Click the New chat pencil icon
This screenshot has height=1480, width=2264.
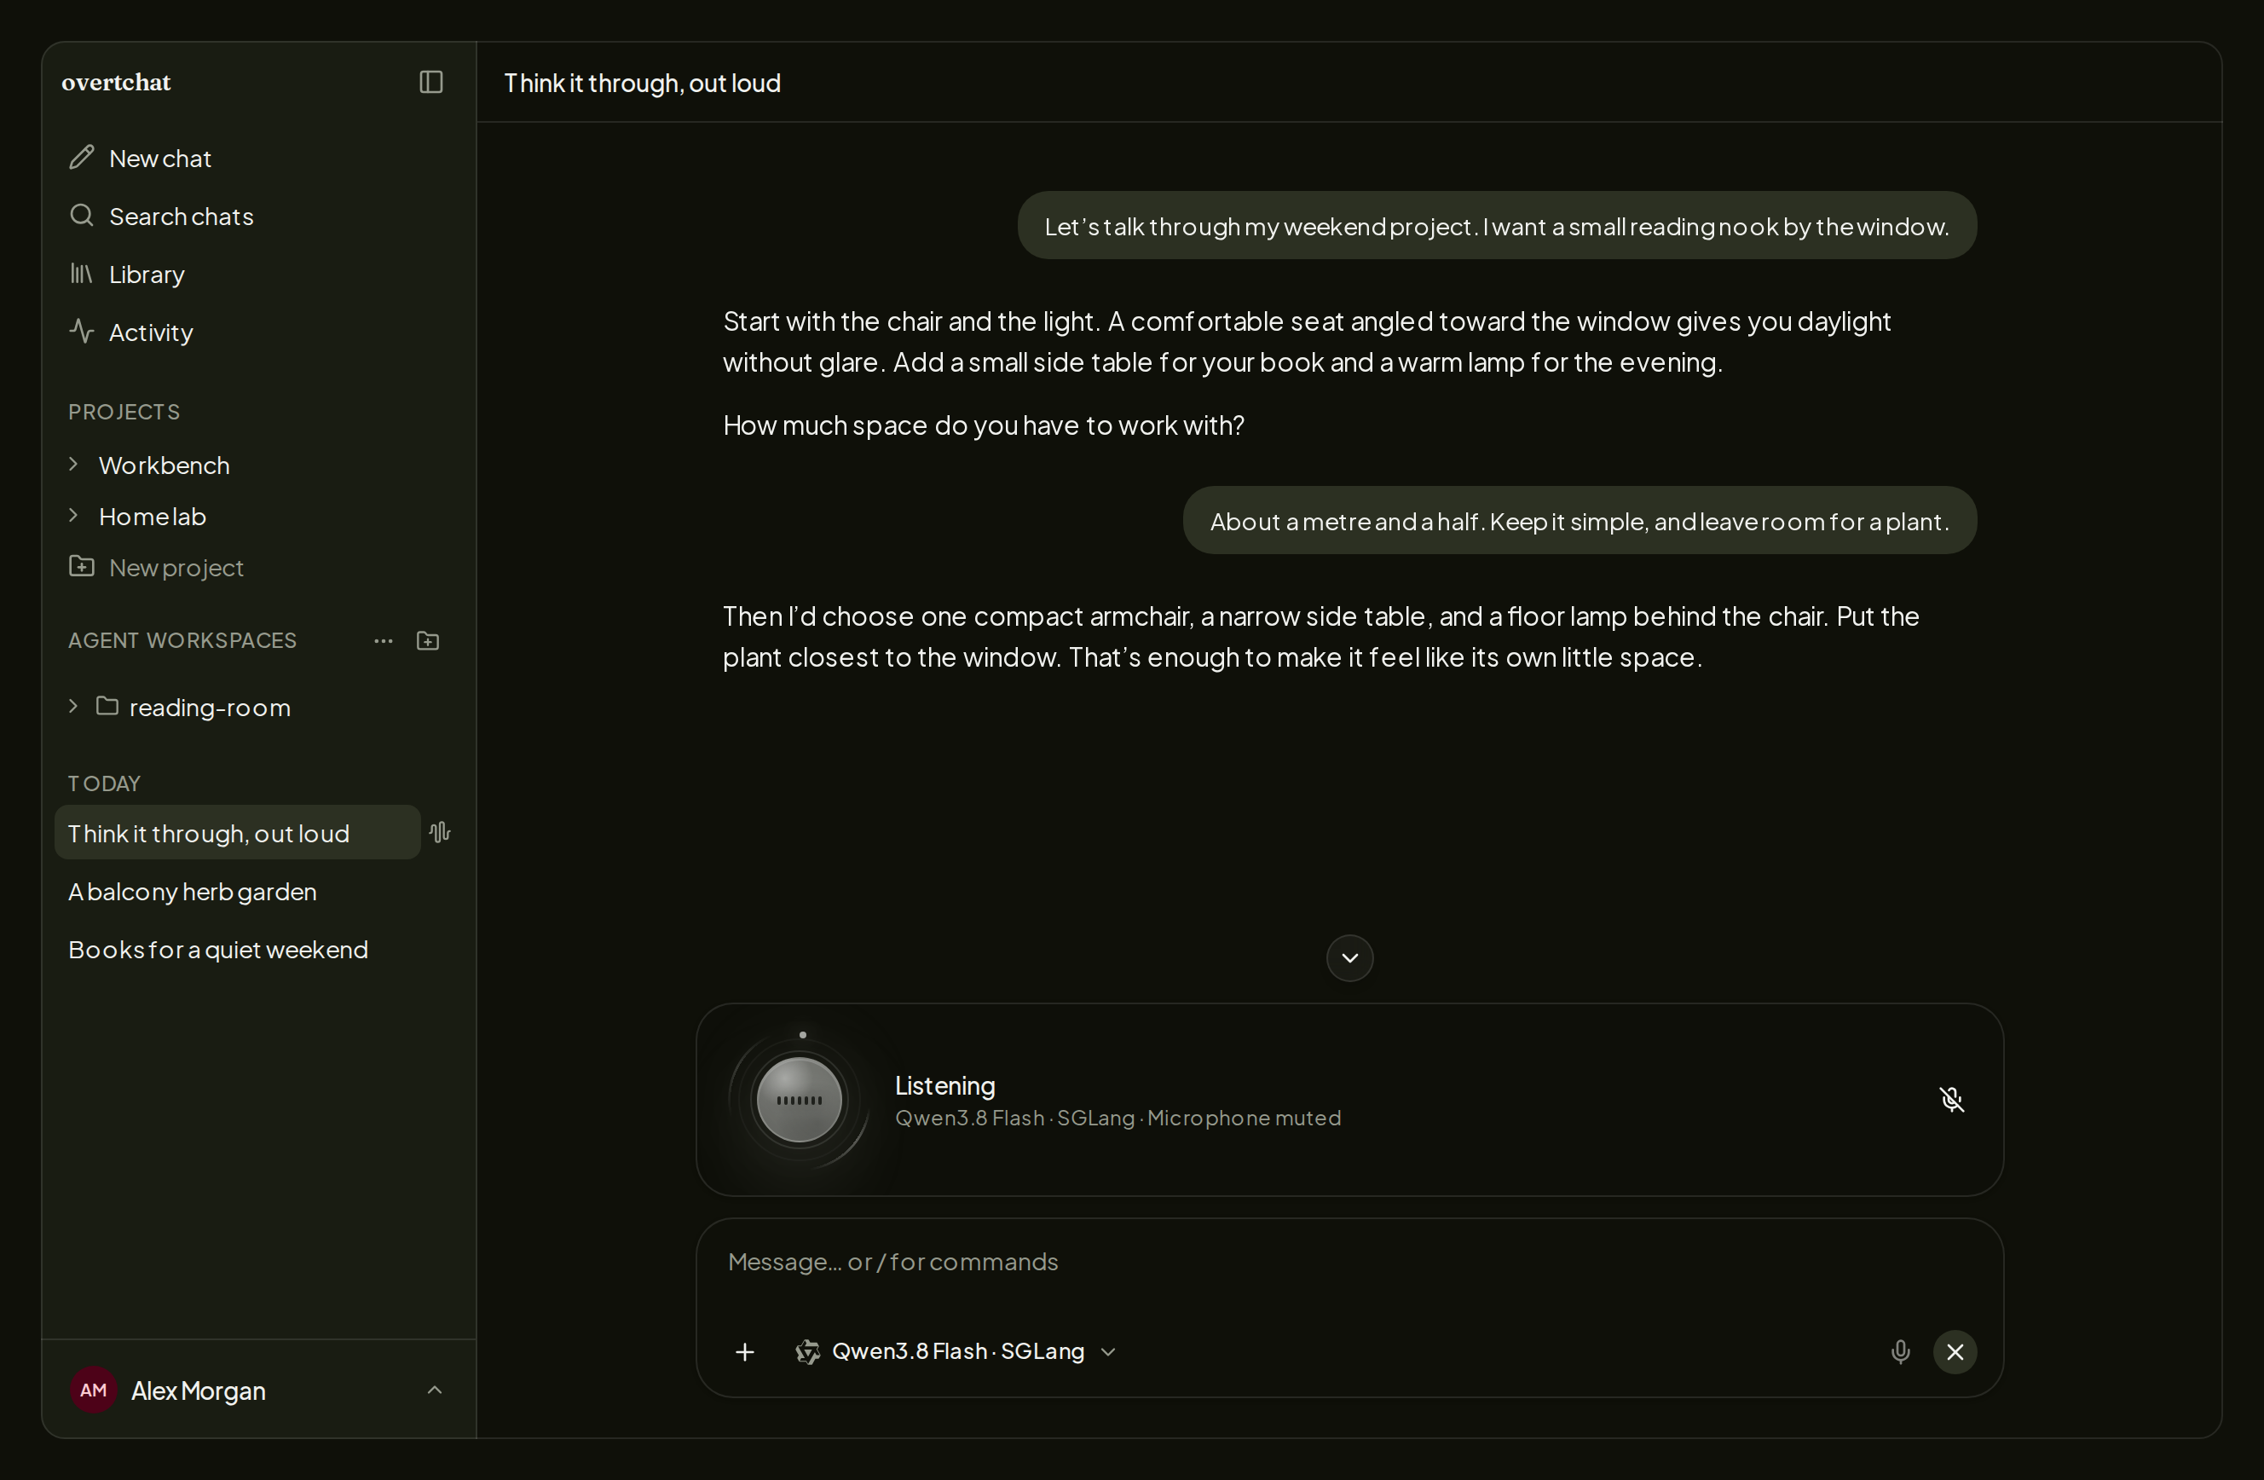tap(82, 157)
